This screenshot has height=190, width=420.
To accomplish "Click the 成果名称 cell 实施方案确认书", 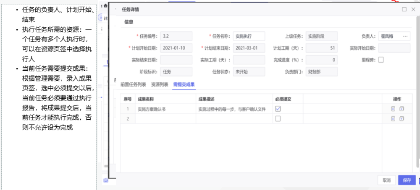I will point(165,109).
